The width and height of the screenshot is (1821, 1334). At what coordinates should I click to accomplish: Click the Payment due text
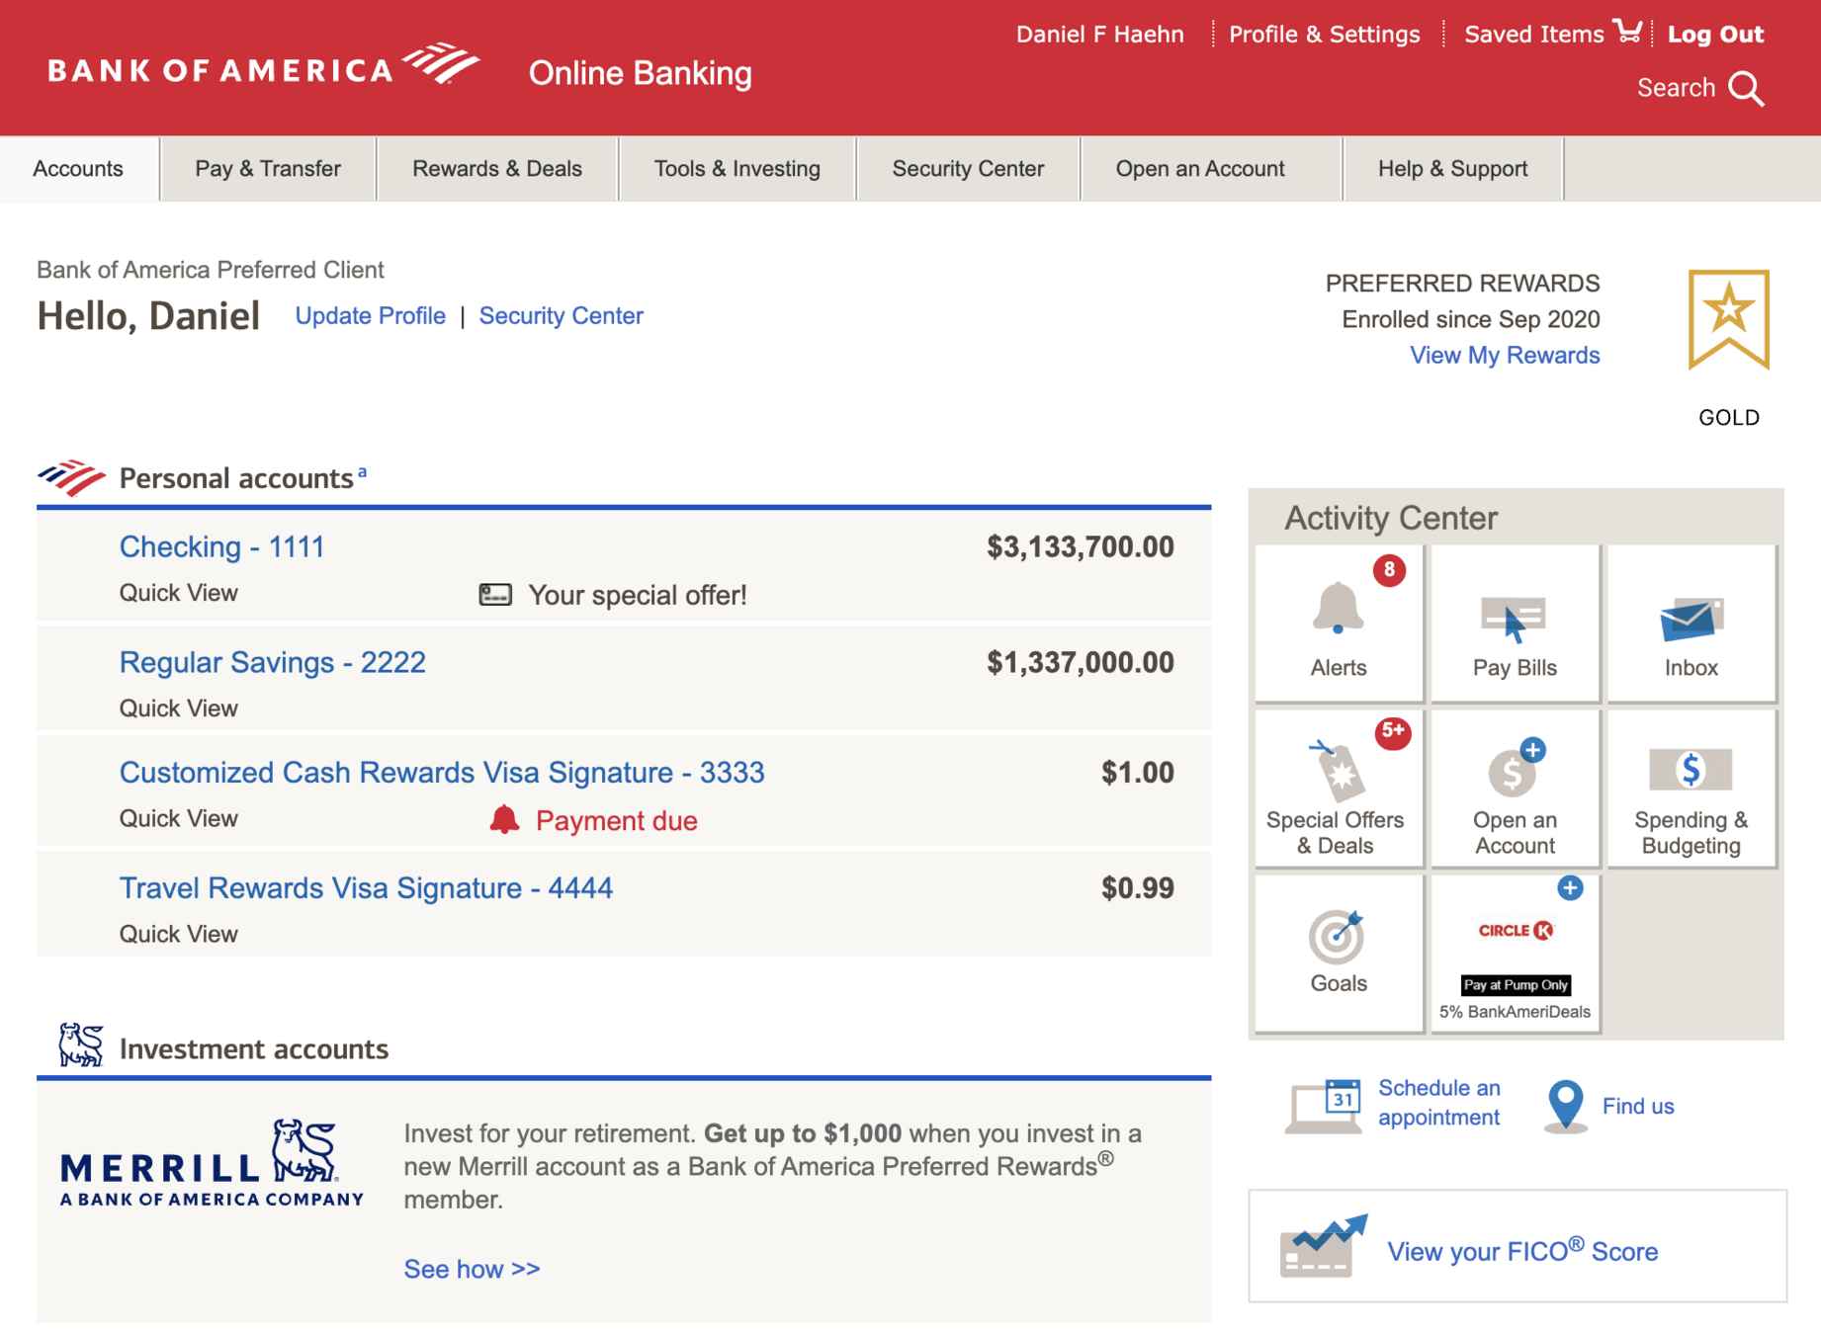(x=617, y=820)
